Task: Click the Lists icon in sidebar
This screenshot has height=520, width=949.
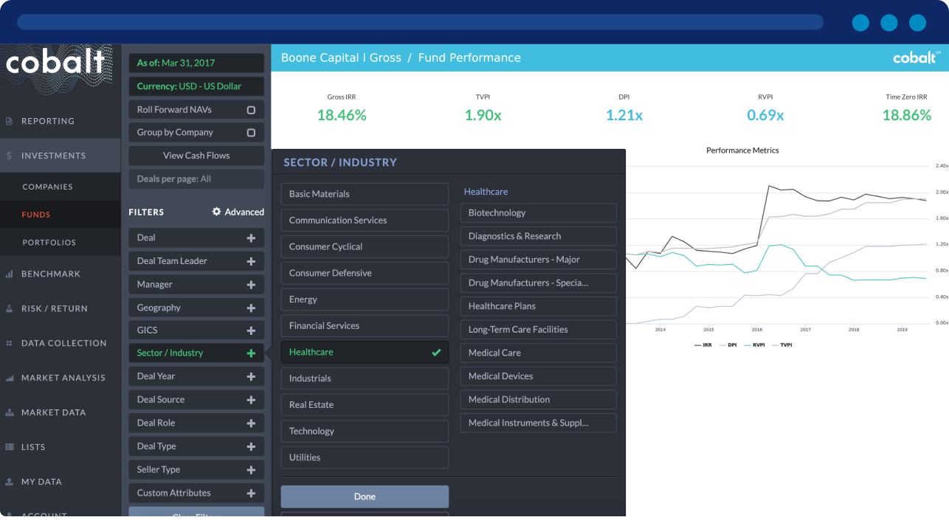Action: (10, 447)
